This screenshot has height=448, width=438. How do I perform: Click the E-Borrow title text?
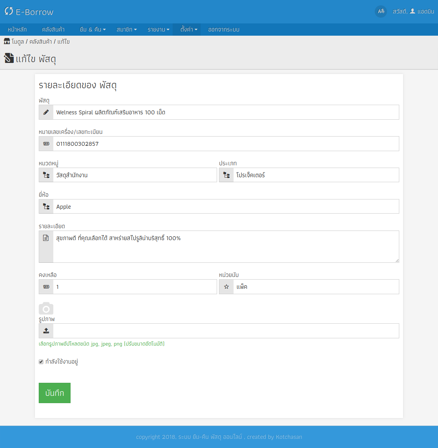(x=34, y=12)
